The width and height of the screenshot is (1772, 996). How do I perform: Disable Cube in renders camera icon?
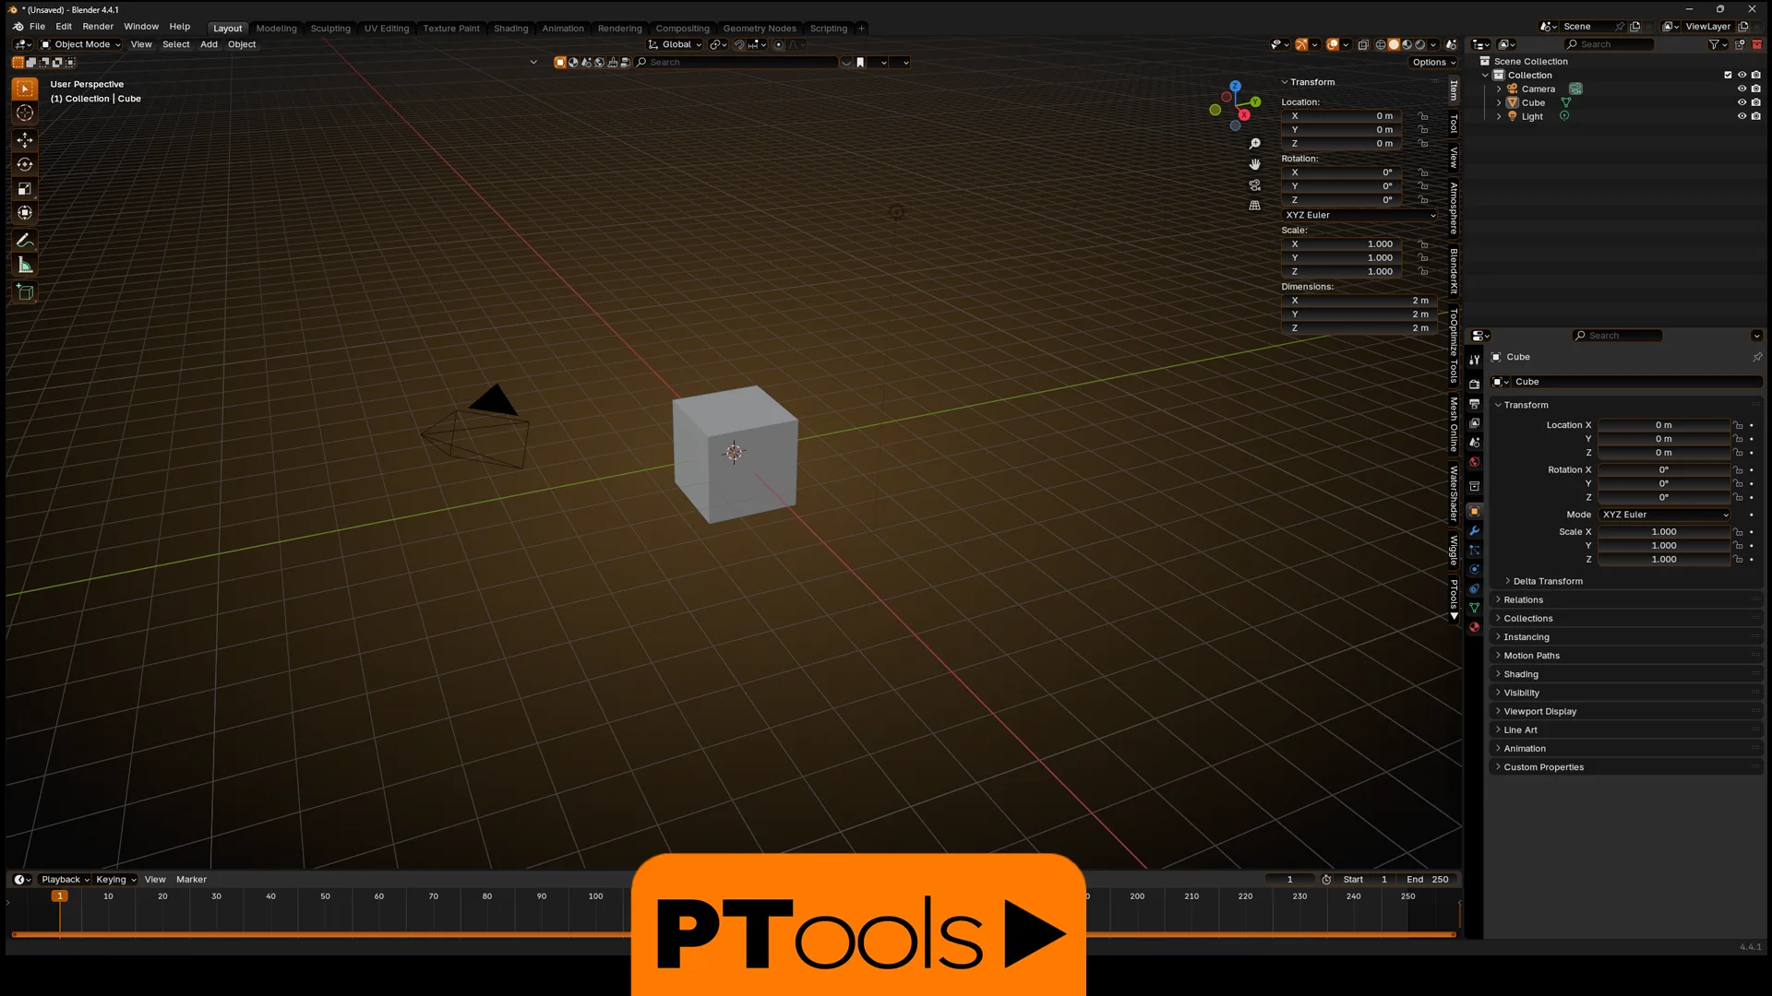pyautogui.click(x=1755, y=103)
